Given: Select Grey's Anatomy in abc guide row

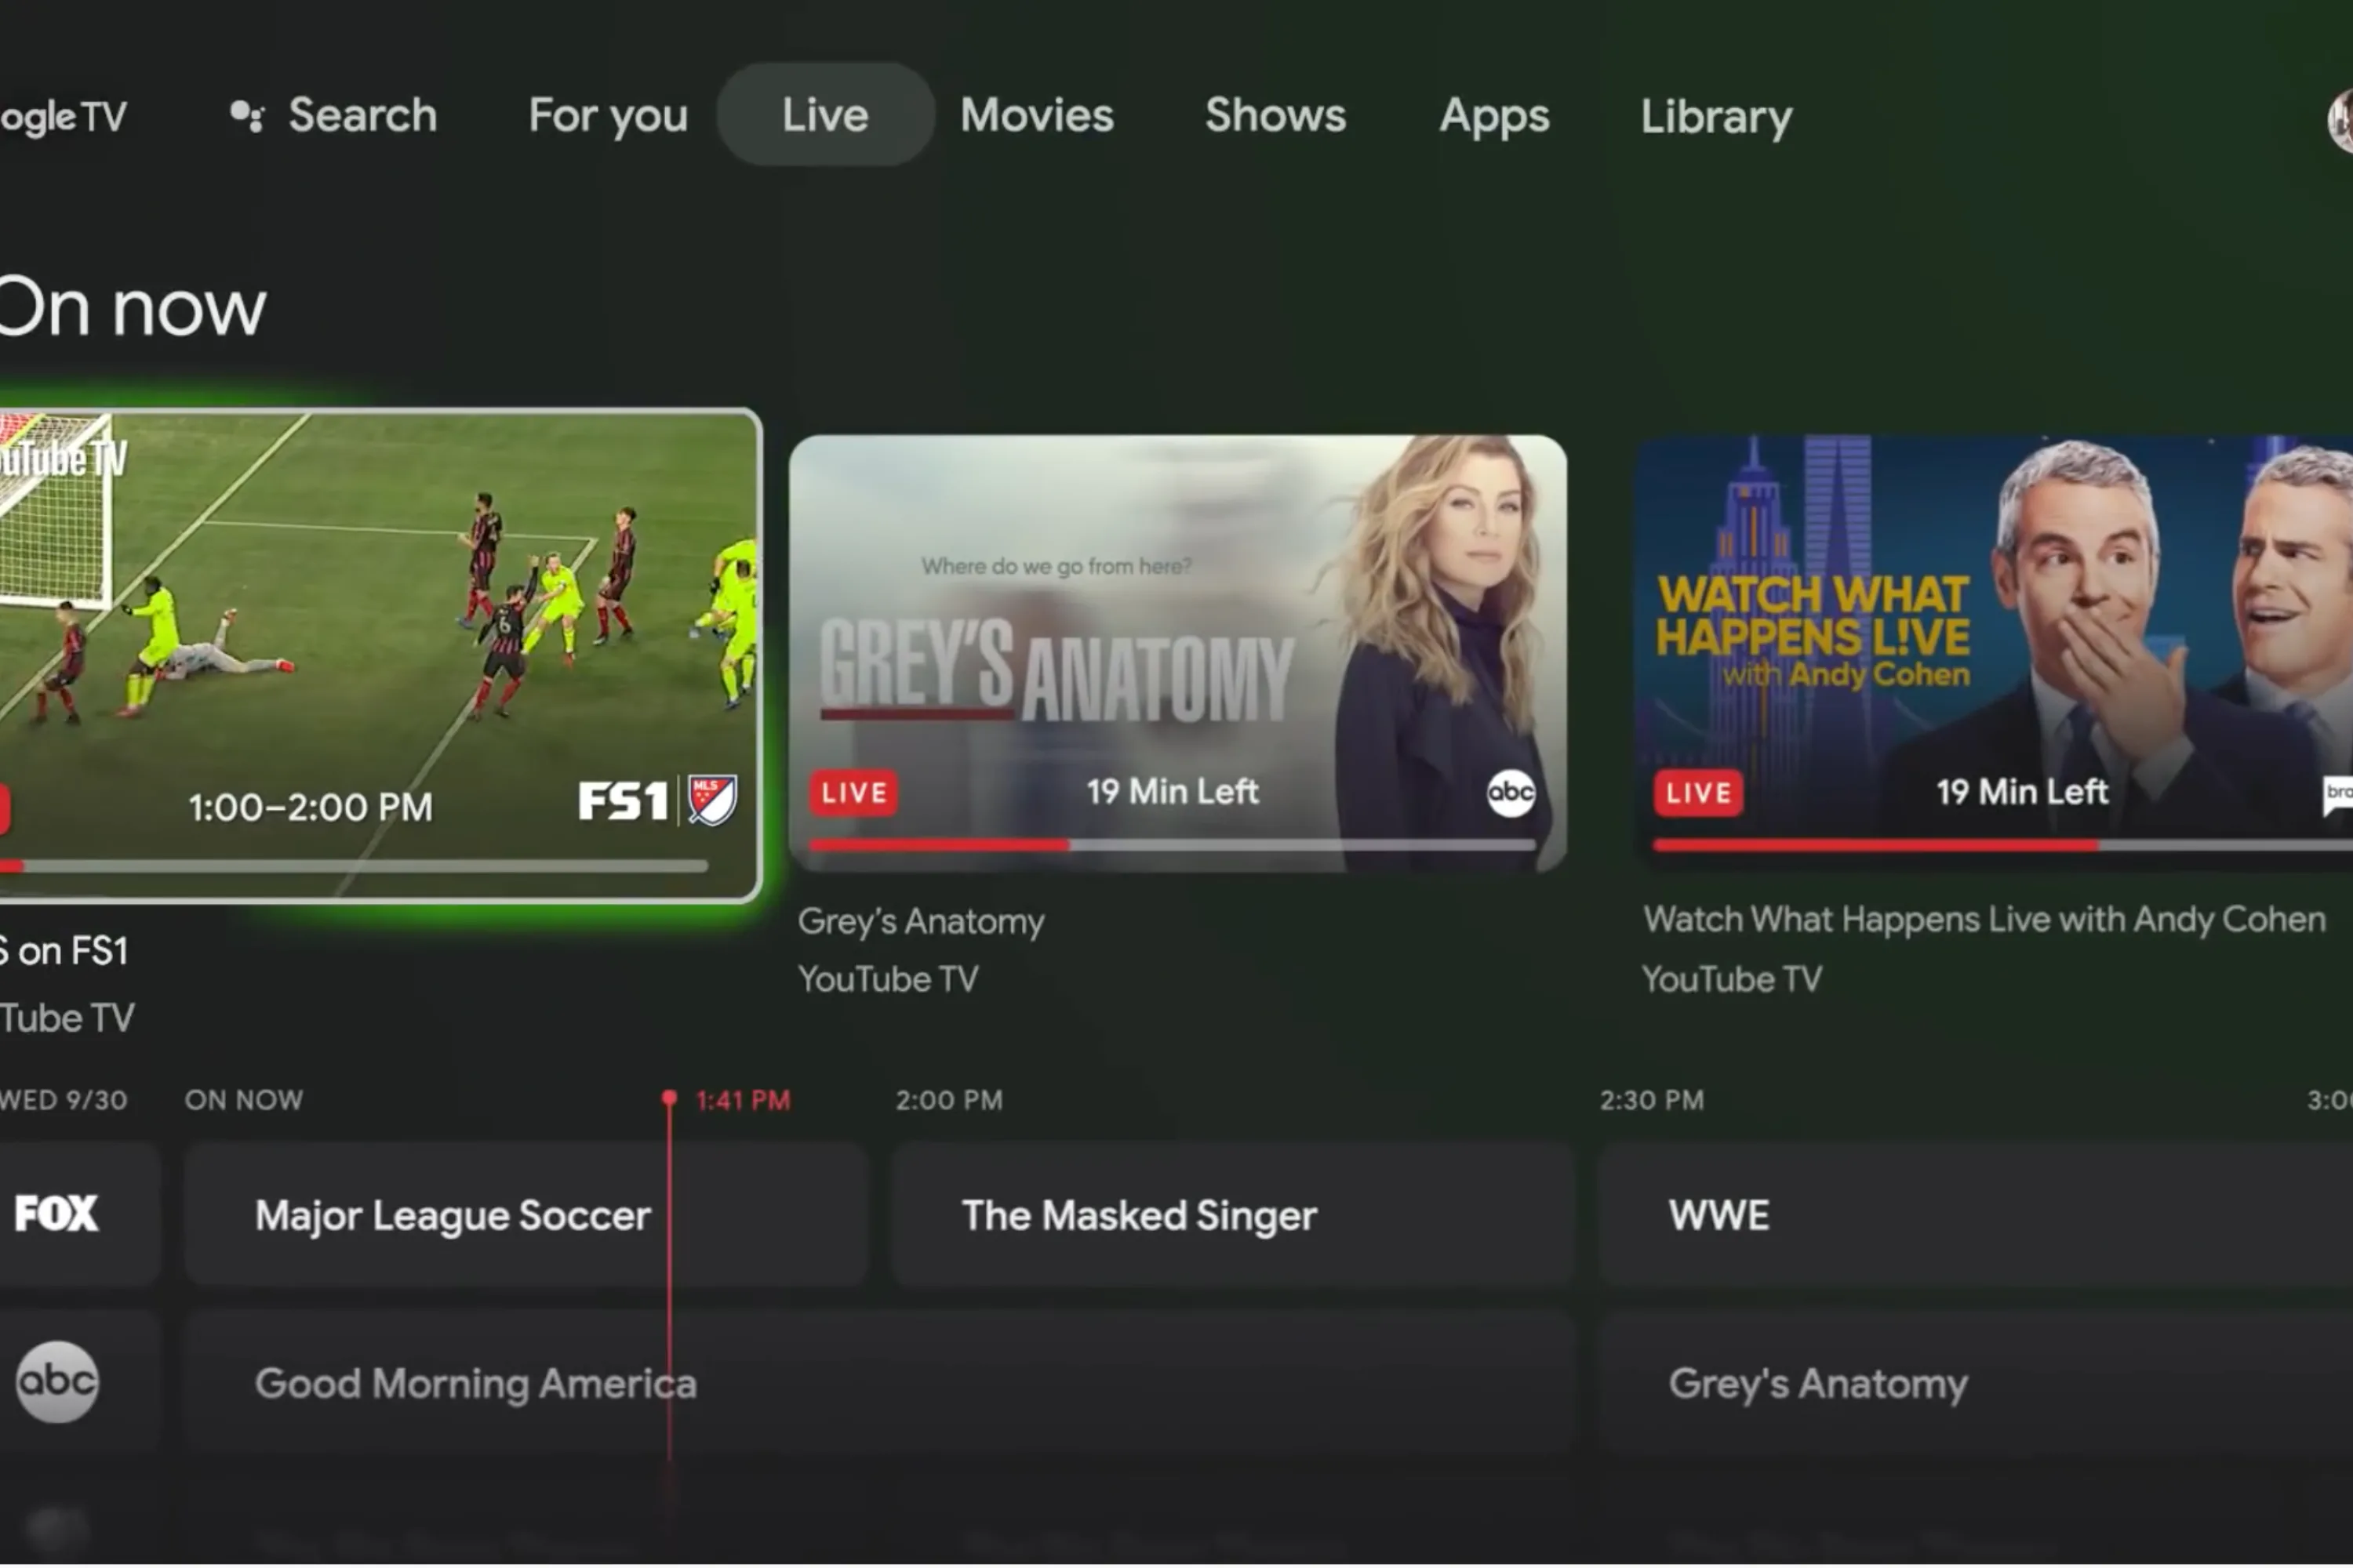Looking at the screenshot, I should coord(1975,1383).
